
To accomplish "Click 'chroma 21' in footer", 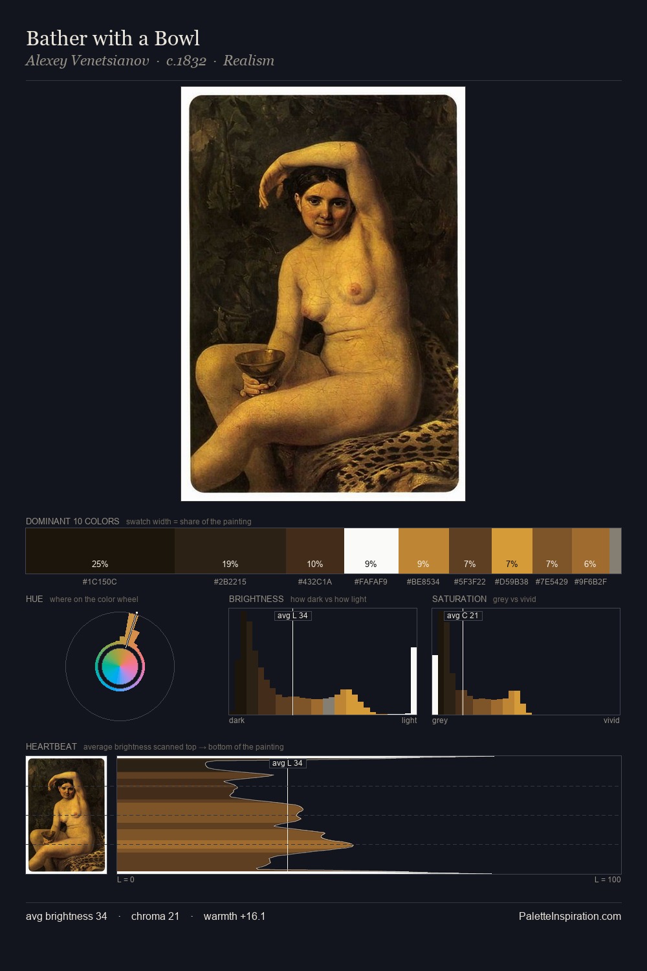I will tap(155, 916).
